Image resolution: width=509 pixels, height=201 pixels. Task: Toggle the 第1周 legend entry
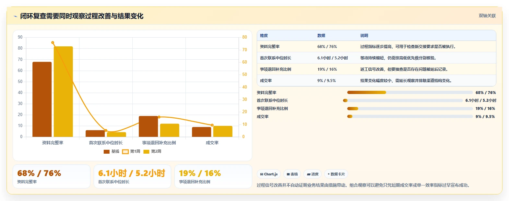coord(131,151)
